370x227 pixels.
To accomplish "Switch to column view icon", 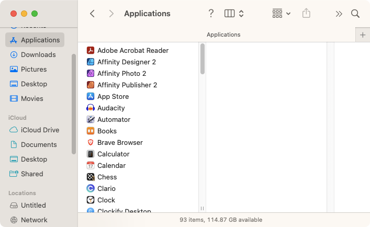I will 229,14.
